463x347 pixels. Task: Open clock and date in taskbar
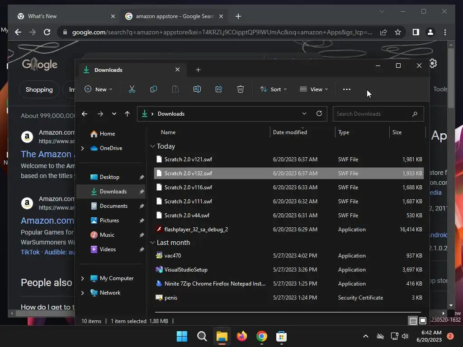tap(429, 336)
